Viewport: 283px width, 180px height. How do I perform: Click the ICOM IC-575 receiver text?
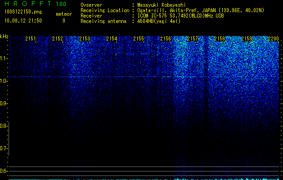click(x=180, y=16)
